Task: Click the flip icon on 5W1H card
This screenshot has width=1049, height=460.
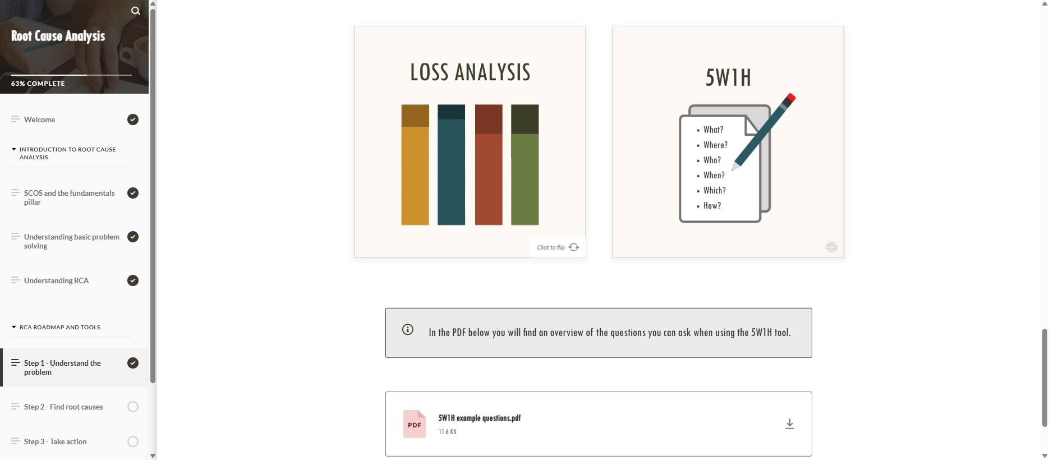Action: (831, 247)
